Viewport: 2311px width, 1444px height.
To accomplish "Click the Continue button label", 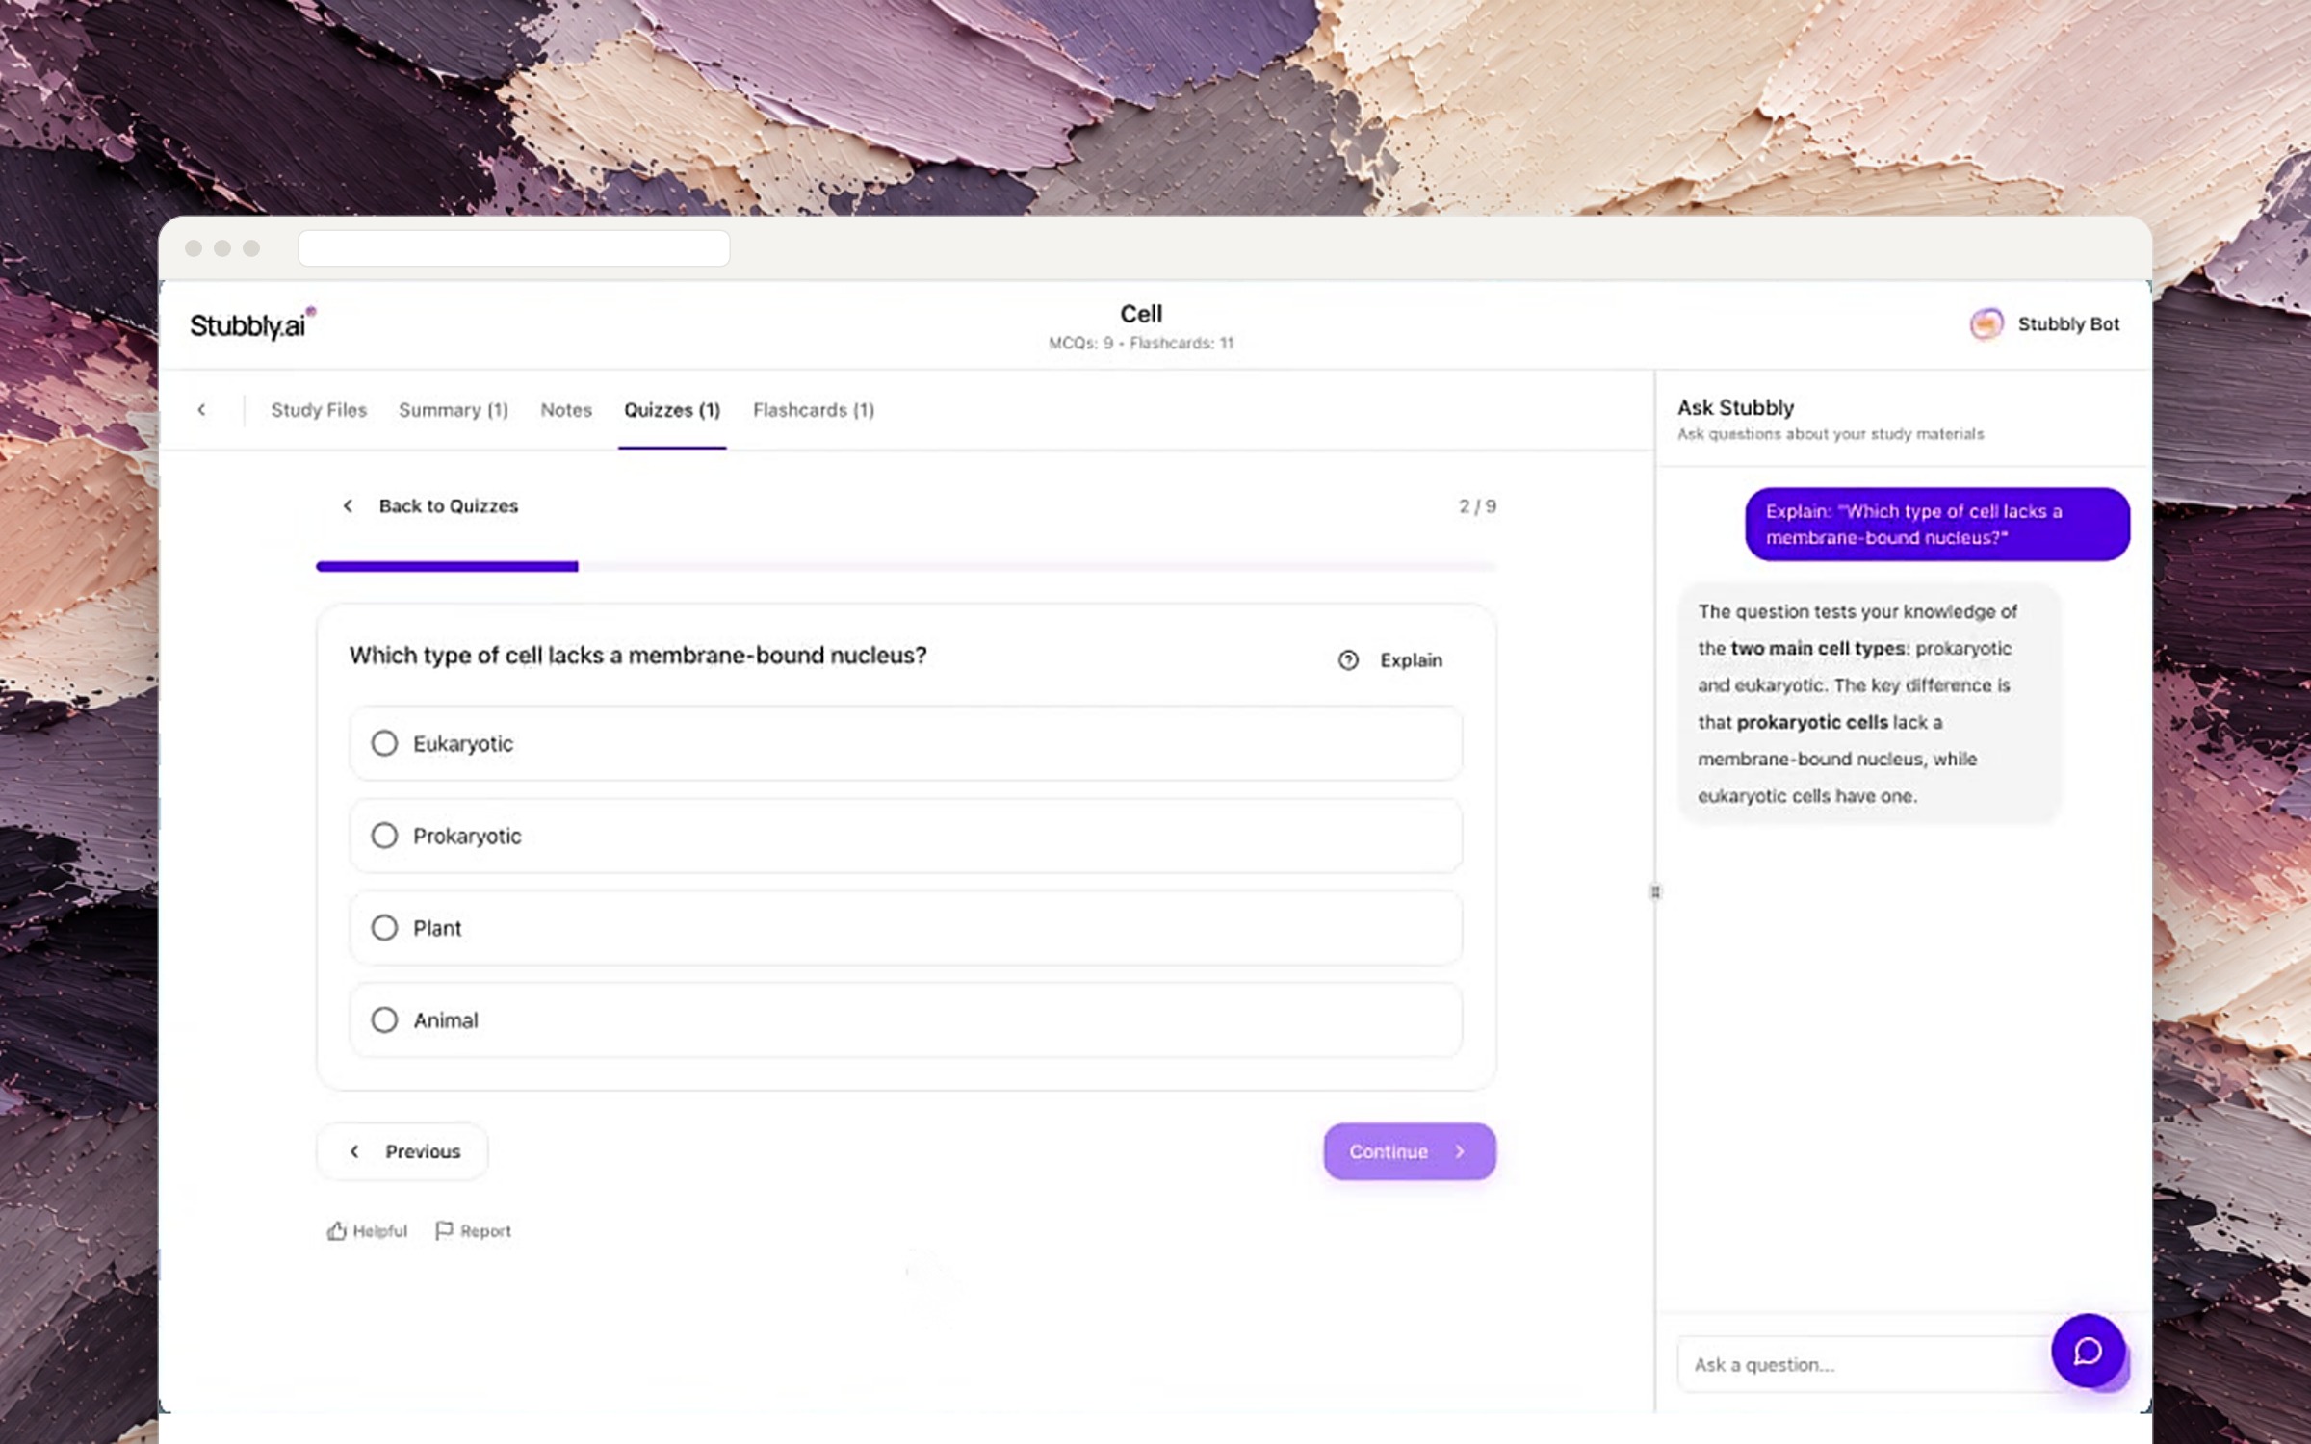I will [x=1388, y=1151].
